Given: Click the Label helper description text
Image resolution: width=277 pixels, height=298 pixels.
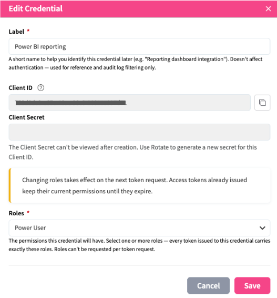Looking at the screenshot, I should pyautogui.click(x=136, y=63).
